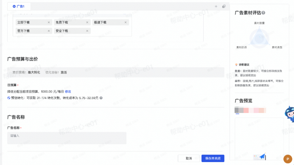
Task: Remove the 安全下载 tag
Action: 87,31
